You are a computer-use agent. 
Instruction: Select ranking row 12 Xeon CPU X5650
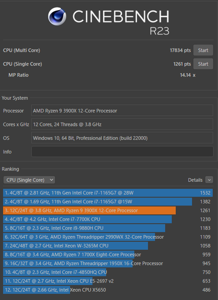pos(108,290)
